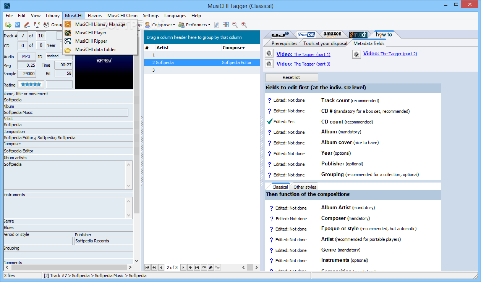Click the Composer column header
The height and width of the screenshot is (282, 481).
[240, 48]
